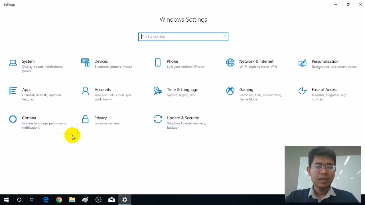Image resolution: width=365 pixels, height=205 pixels.
Task: Open Microsoft Edge from the taskbar
Action: [46, 200]
